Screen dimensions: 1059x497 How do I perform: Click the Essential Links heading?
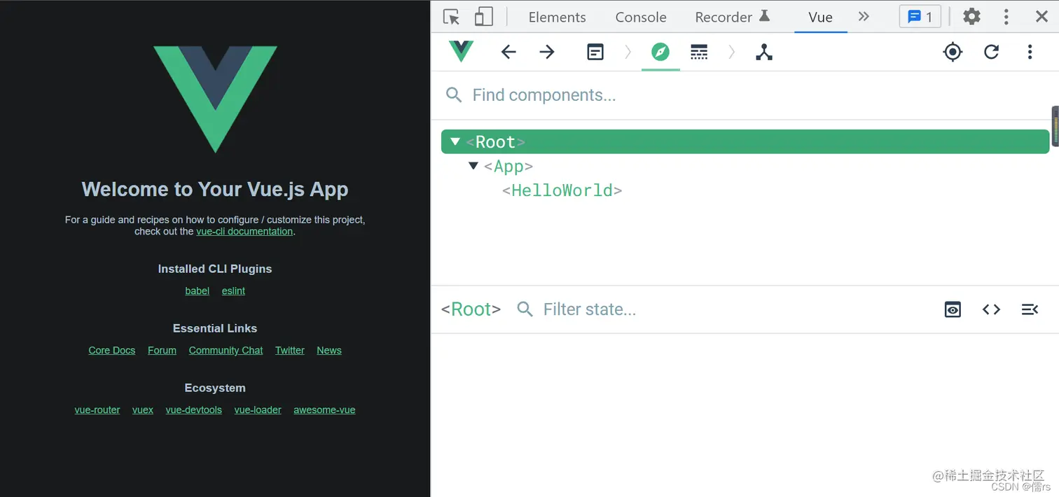(215, 328)
